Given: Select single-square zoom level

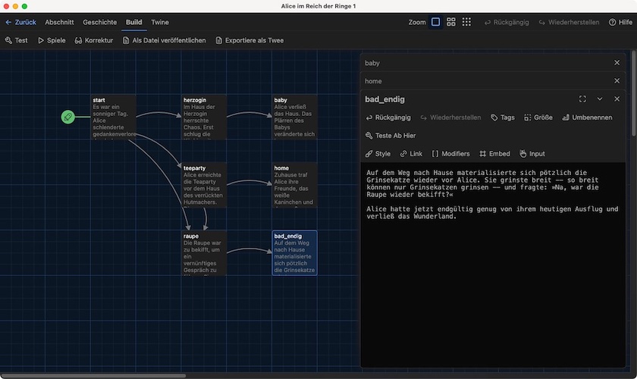Looking at the screenshot, I should [x=435, y=22].
